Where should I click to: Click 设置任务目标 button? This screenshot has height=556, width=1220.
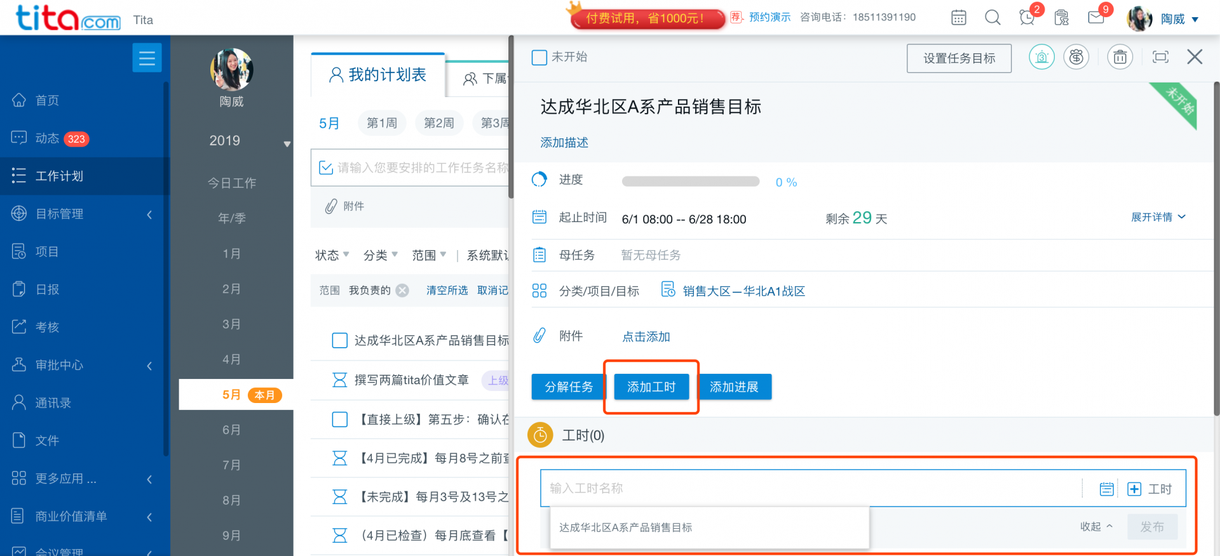[959, 58]
